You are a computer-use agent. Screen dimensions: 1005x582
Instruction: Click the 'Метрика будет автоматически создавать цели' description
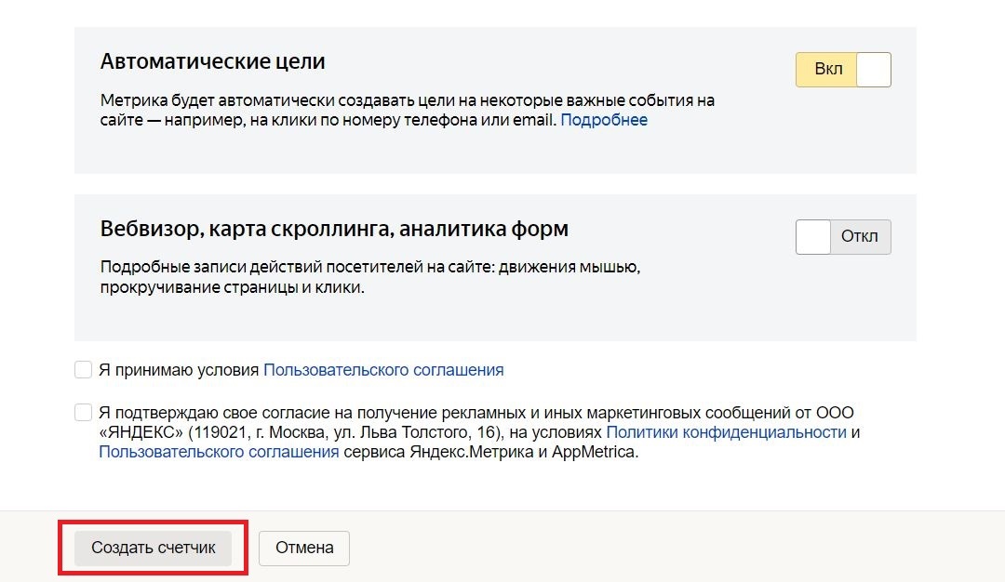coord(407,100)
